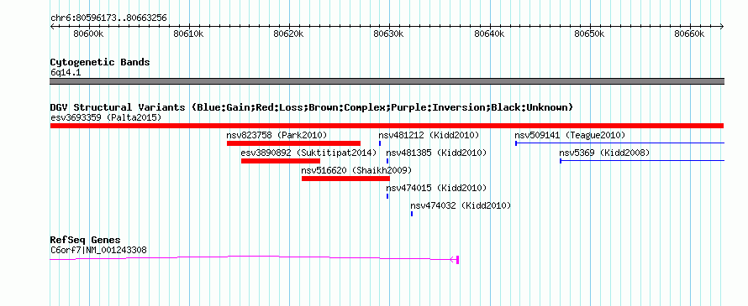The height and width of the screenshot is (306, 748).
Task: Click the DGV Structural Variants track title
Action: [x=312, y=107]
